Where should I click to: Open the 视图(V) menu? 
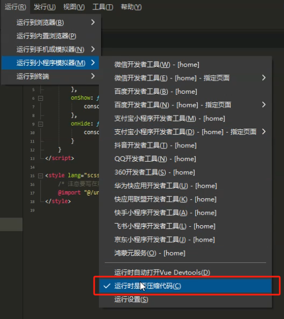coord(74,7)
